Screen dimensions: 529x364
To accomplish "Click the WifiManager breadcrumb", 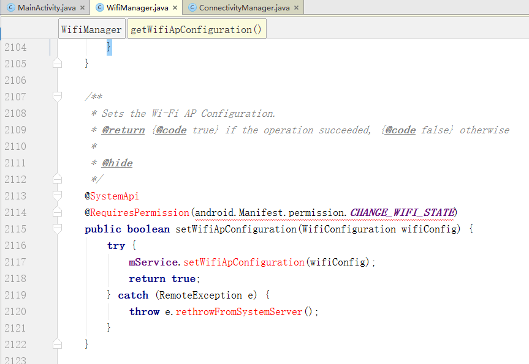I will pos(92,29).
